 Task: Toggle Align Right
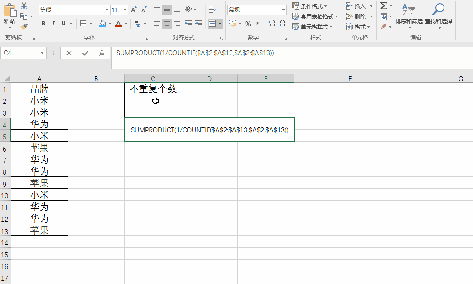pyautogui.click(x=177, y=23)
